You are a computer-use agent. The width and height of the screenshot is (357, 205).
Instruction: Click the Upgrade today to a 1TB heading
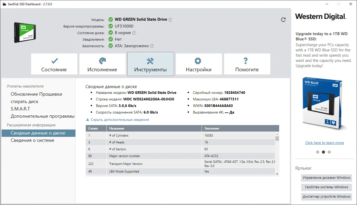coord(322,36)
